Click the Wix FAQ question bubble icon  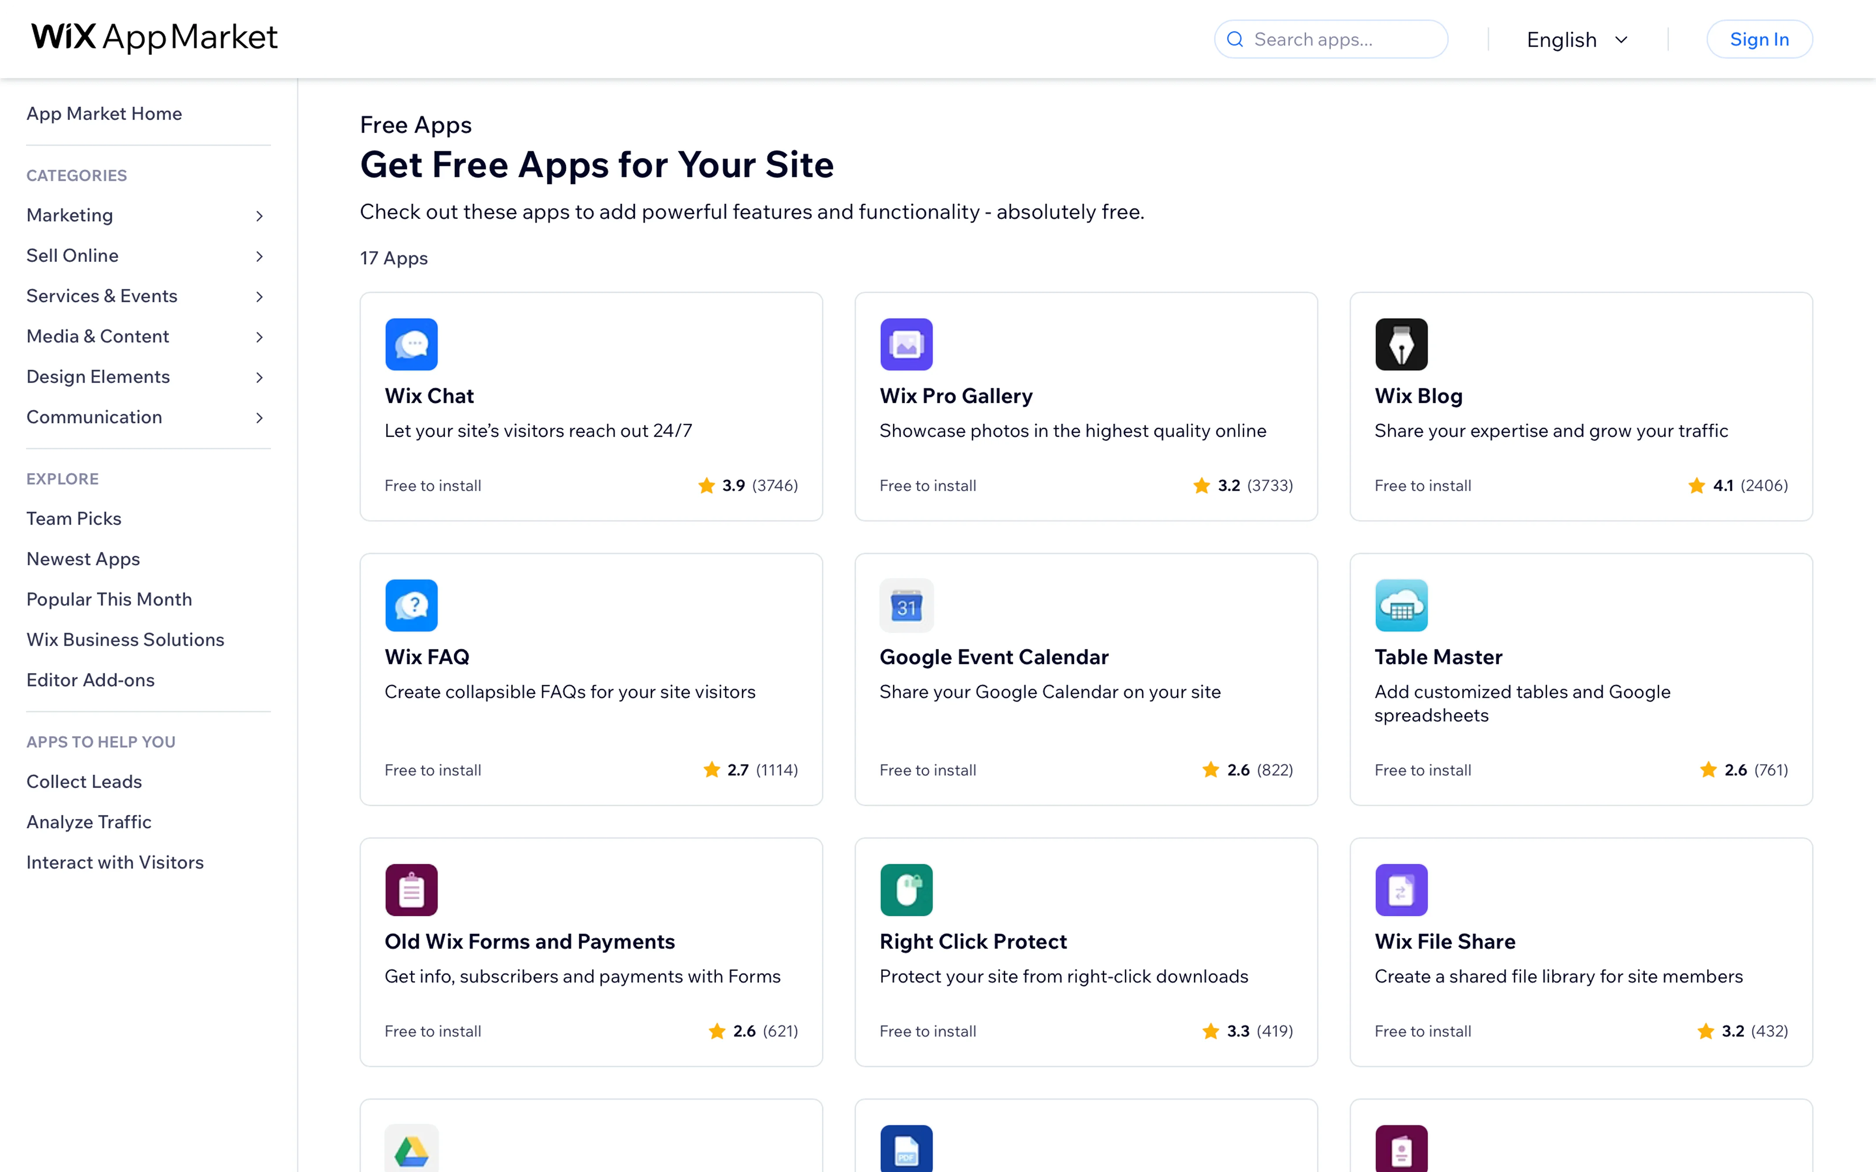[x=412, y=606]
